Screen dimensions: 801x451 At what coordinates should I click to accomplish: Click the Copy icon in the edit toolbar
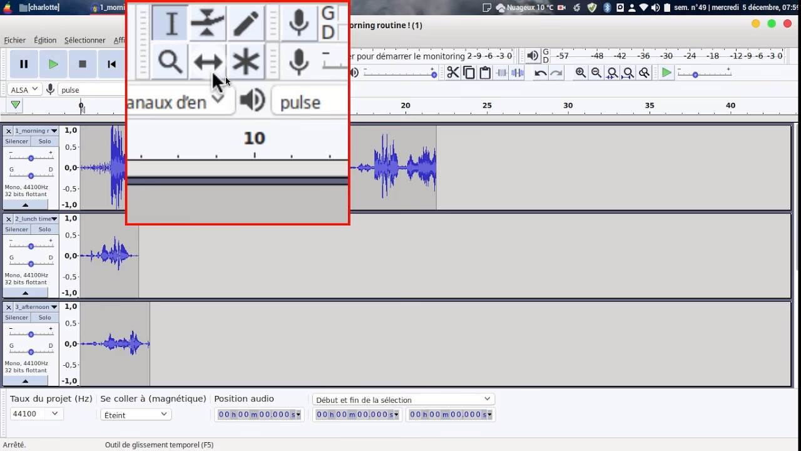(469, 72)
